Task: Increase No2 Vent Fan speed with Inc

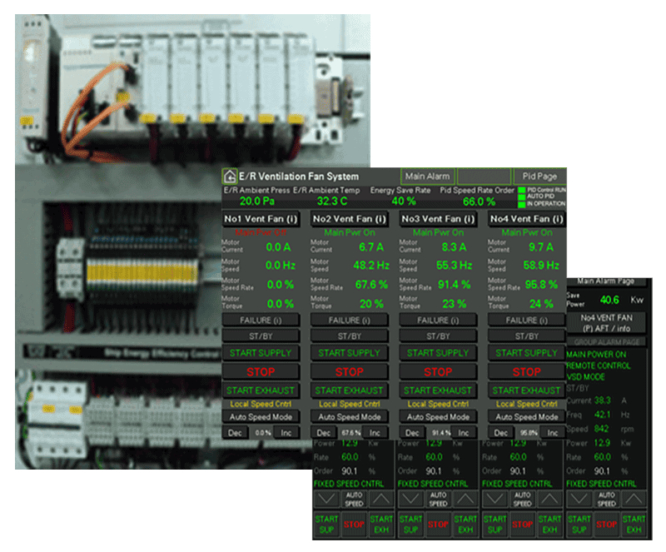Action: coord(375,433)
